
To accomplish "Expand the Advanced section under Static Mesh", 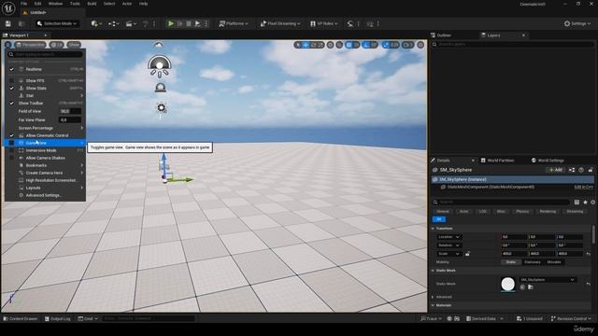I will tap(434, 297).
